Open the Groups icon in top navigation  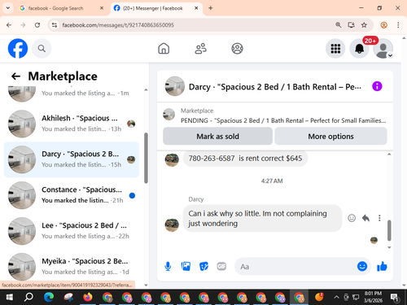(237, 49)
